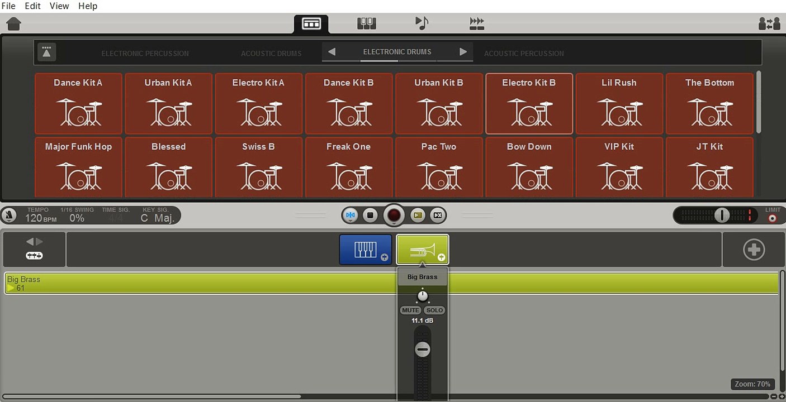786x402 pixels.
Task: Load the Major Funk Hop kit
Action: tap(78, 167)
